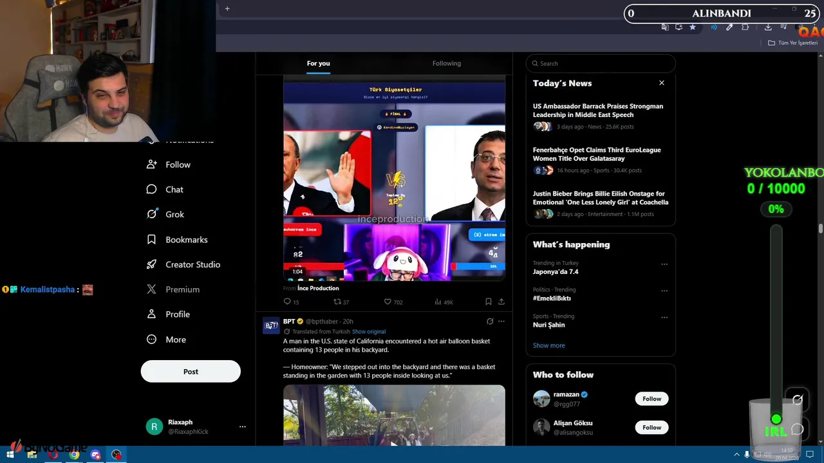Screen dimensions: 824x463
Task: Click the install app icon in address bar
Action: point(679,27)
